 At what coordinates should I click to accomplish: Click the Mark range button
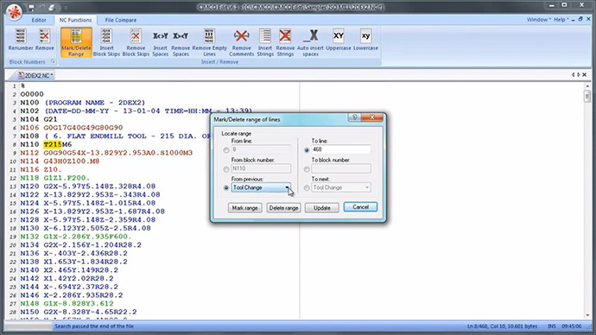(244, 208)
